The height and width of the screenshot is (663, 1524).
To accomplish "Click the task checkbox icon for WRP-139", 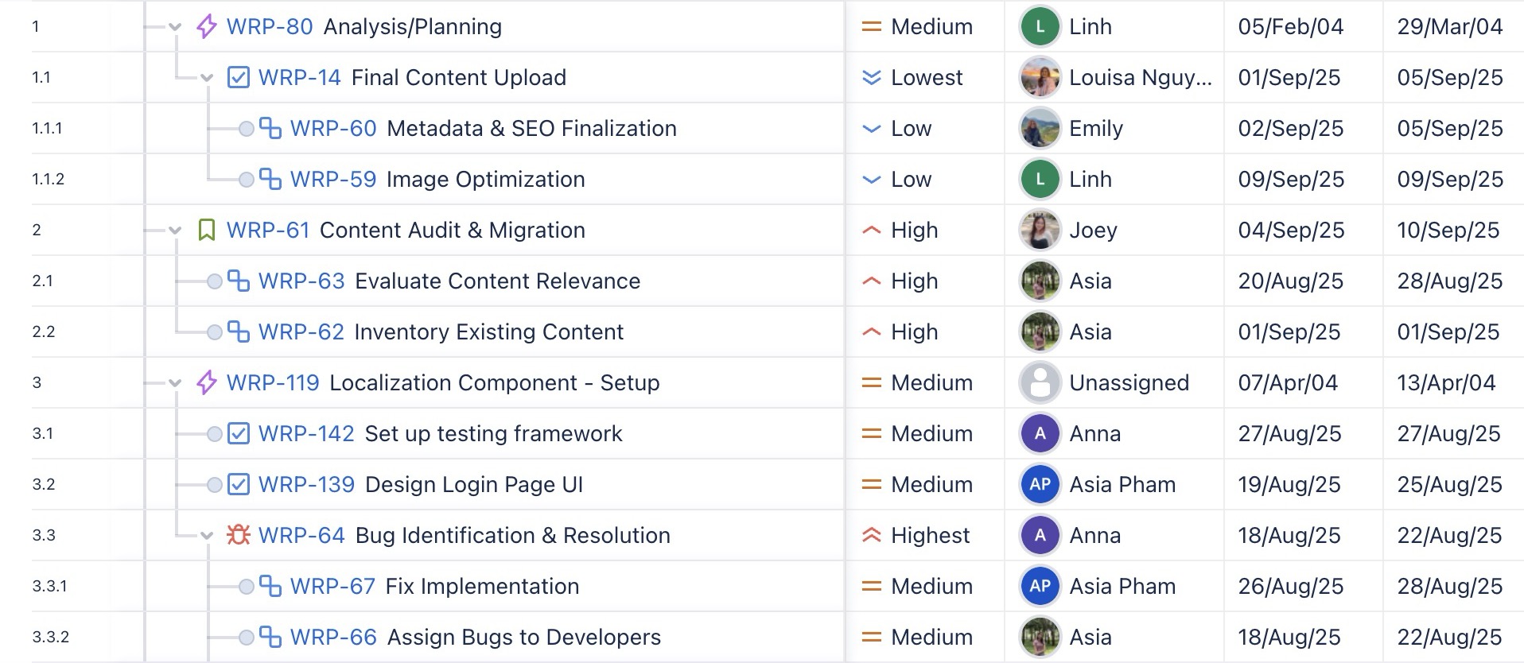I will click(238, 484).
